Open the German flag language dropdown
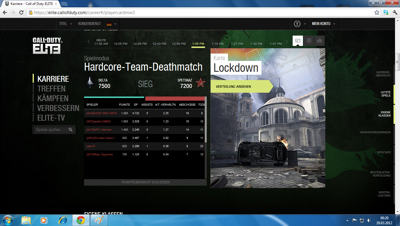Viewport: 400px width, 226px height. point(111,24)
